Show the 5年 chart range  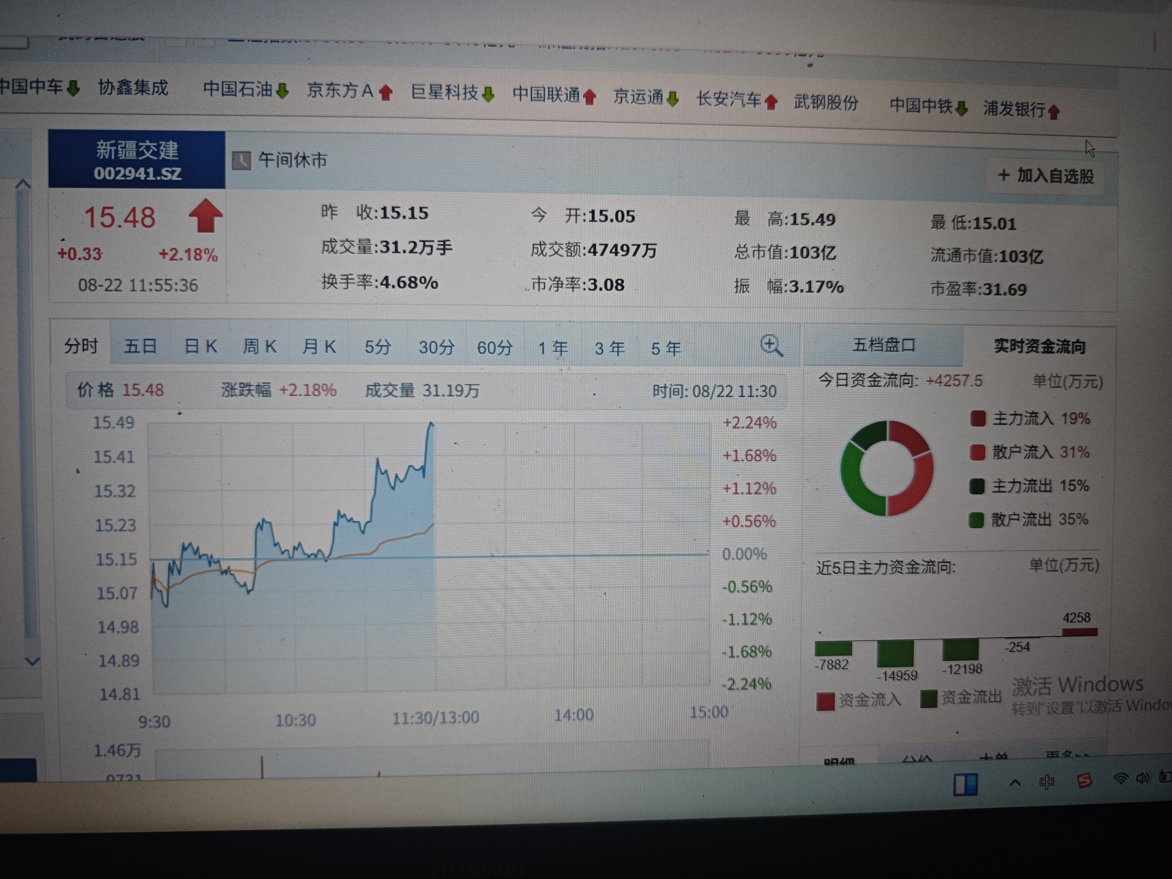pos(666,349)
